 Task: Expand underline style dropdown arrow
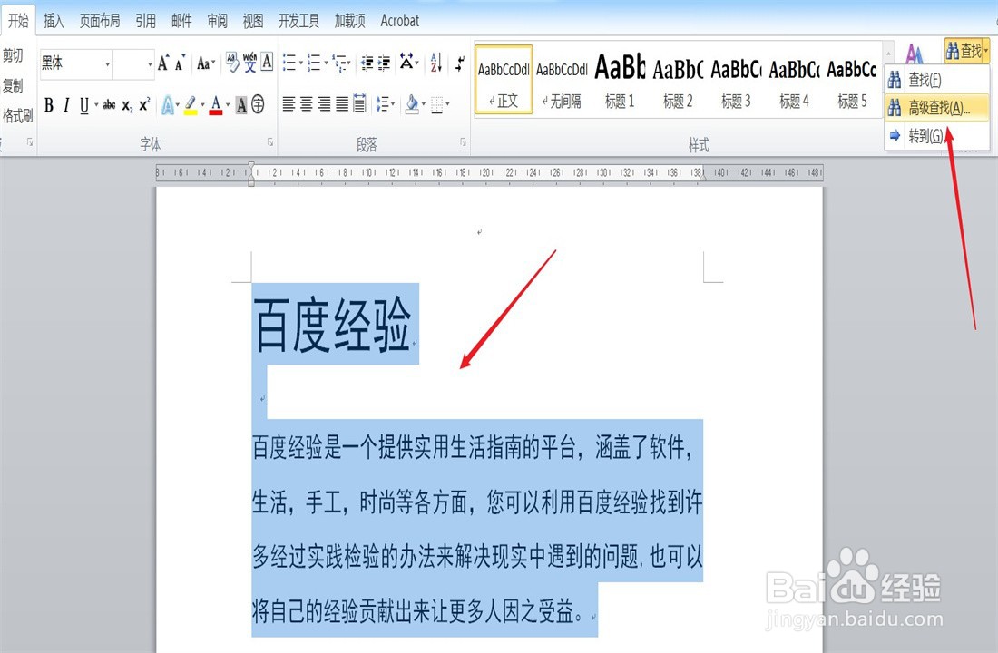[96, 105]
